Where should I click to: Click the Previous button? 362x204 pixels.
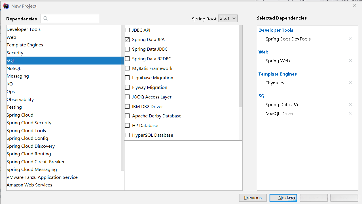tap(253, 198)
